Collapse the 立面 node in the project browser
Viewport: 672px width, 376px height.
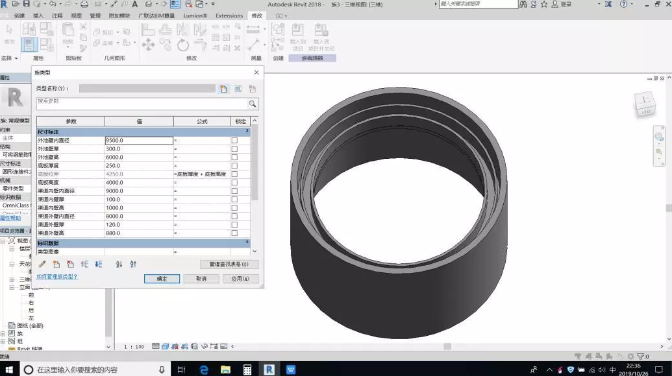[12, 287]
